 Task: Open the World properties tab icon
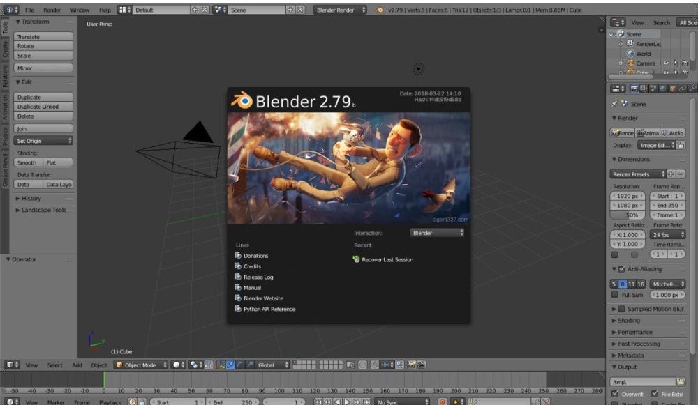pos(663,89)
